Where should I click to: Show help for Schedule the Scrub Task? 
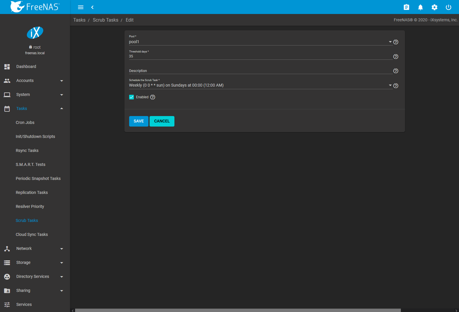[396, 86]
